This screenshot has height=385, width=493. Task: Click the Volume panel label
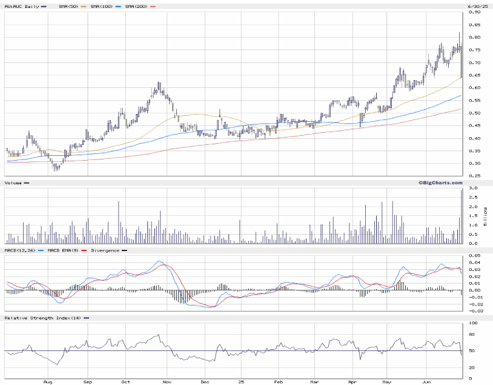(13, 182)
